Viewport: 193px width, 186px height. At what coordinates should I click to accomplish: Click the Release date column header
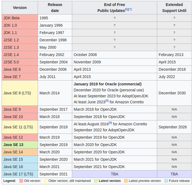click(x=55, y=8)
